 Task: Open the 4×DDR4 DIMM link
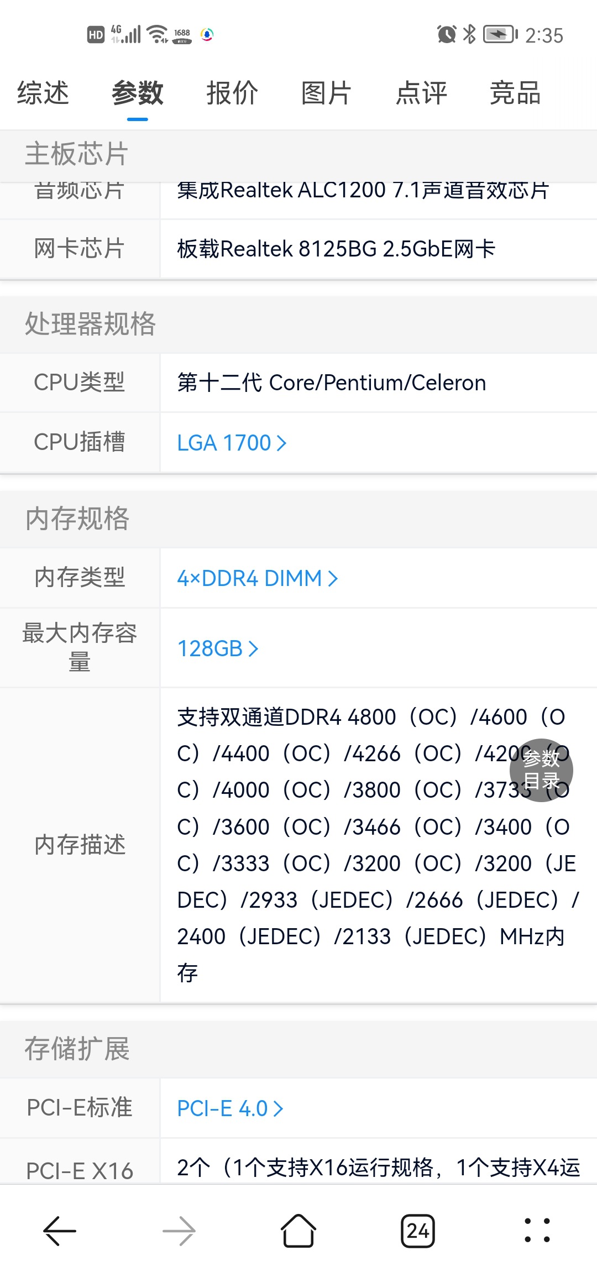(257, 578)
